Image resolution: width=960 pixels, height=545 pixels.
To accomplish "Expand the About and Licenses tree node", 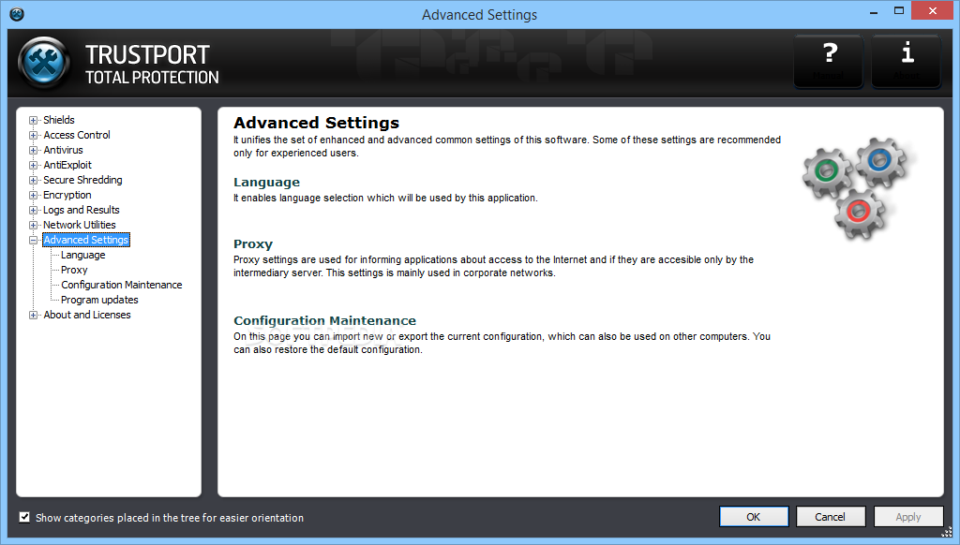I will 34,315.
